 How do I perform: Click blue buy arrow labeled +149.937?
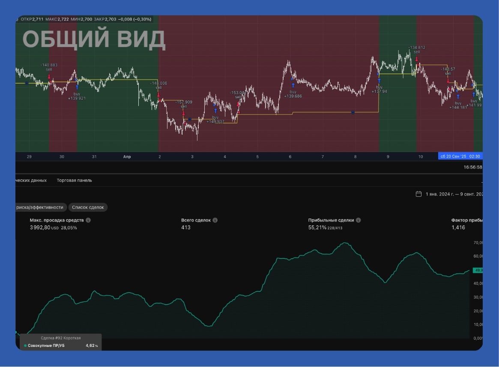pyautogui.click(x=215, y=111)
